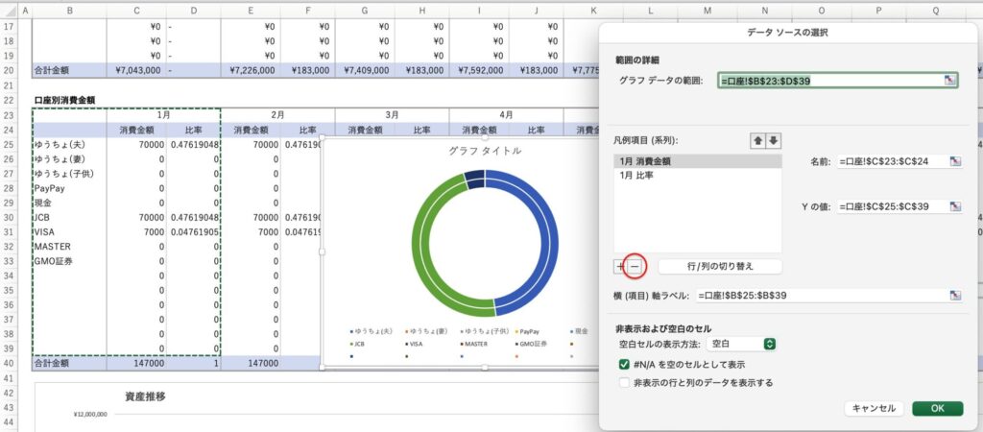Select column C header in the spreadsheet
The height and width of the screenshot is (432, 983).
[135, 10]
